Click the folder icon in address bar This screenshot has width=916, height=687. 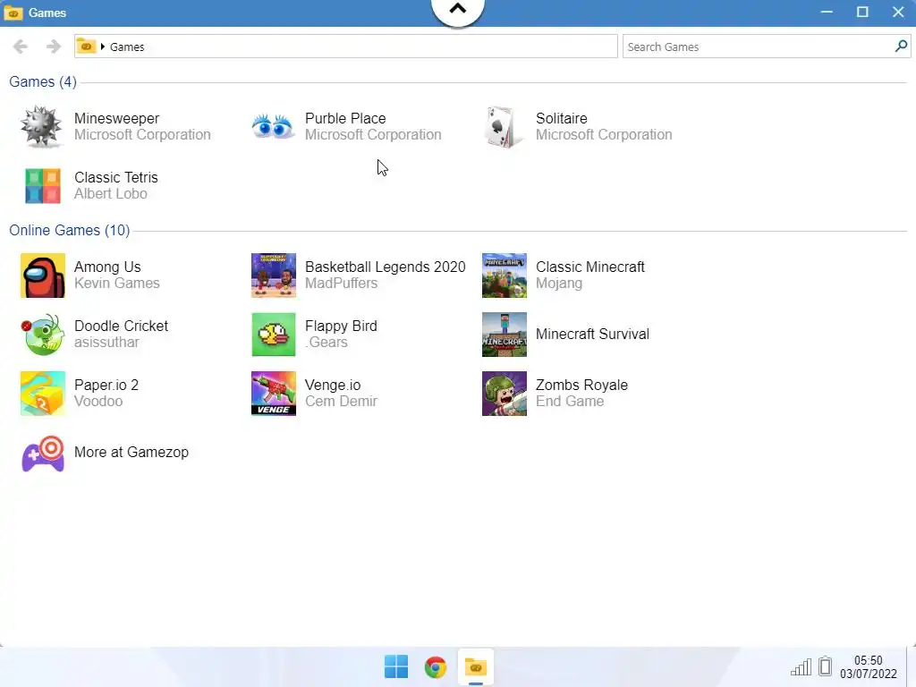pos(86,46)
